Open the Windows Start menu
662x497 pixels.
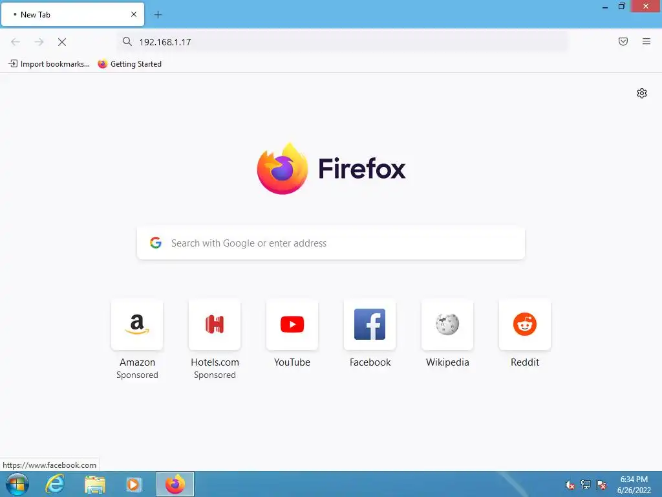(x=17, y=484)
